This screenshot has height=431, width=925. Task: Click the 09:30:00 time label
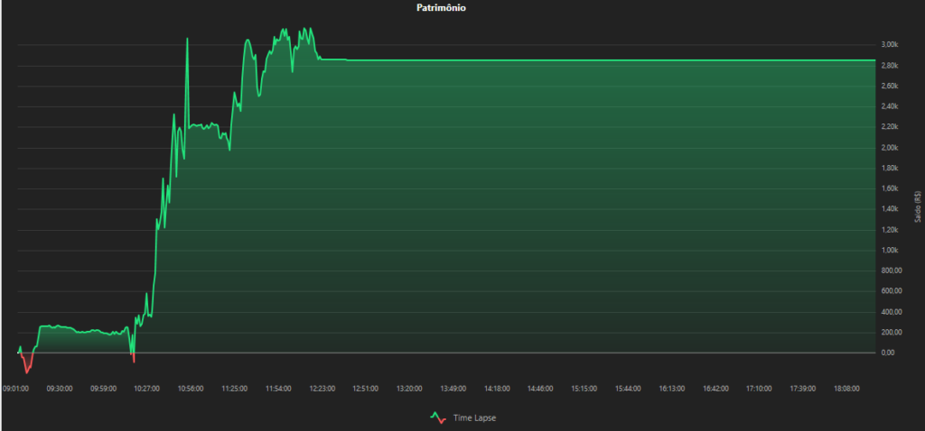(x=60, y=389)
